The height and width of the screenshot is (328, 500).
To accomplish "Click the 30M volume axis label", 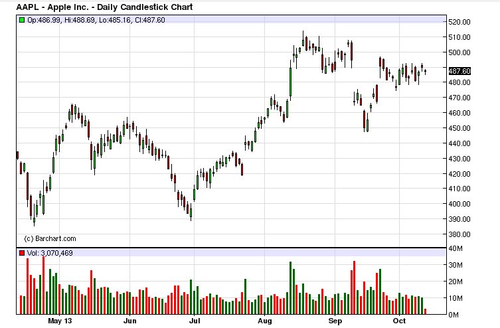I will [456, 265].
